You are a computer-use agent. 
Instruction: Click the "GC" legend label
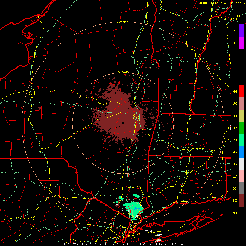235,189
